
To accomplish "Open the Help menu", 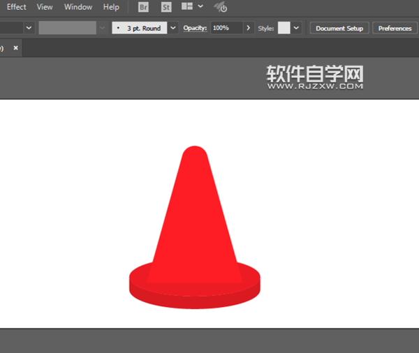I will (x=111, y=7).
